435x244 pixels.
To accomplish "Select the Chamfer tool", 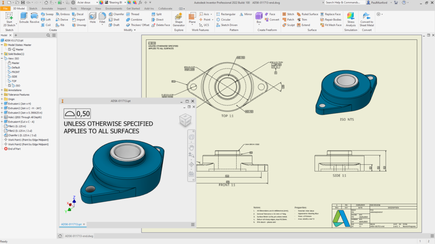I will tap(116, 14).
